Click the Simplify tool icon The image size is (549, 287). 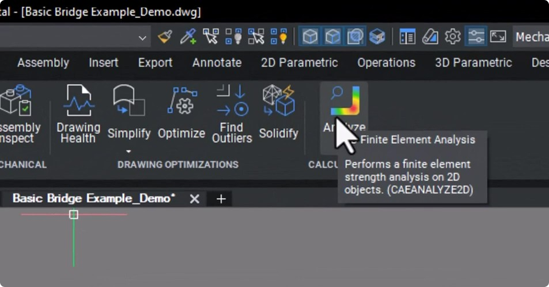129,101
